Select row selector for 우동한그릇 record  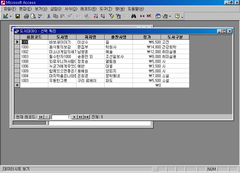[17, 80]
